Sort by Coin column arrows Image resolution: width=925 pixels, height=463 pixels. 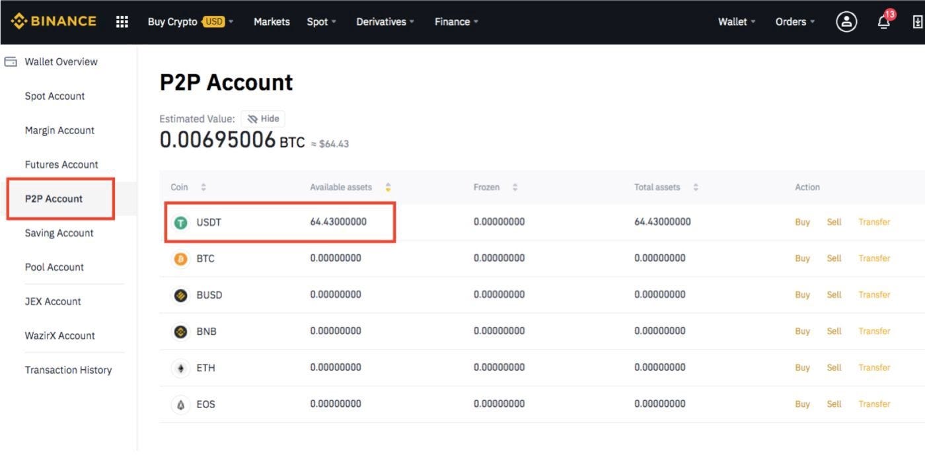203,188
